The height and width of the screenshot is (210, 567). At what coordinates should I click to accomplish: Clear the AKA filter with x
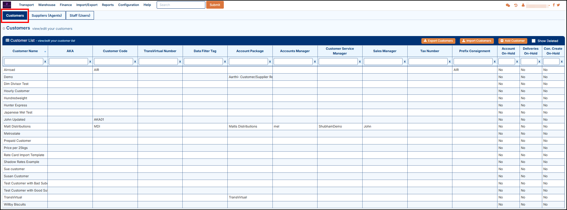(x=90, y=62)
